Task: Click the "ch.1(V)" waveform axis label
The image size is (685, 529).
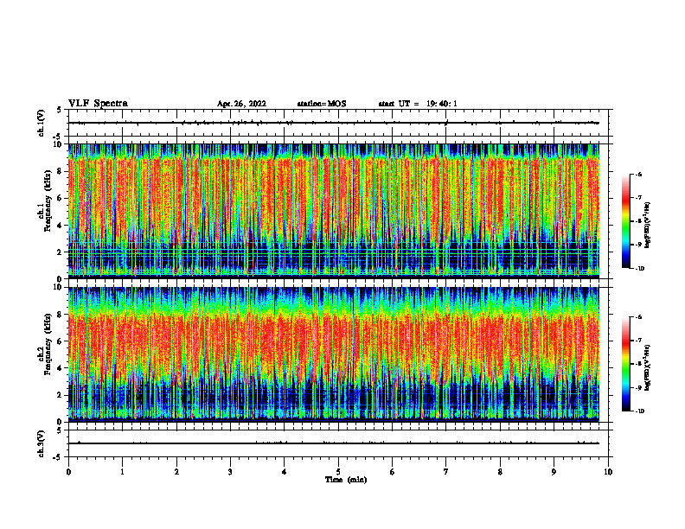Action: (42, 123)
